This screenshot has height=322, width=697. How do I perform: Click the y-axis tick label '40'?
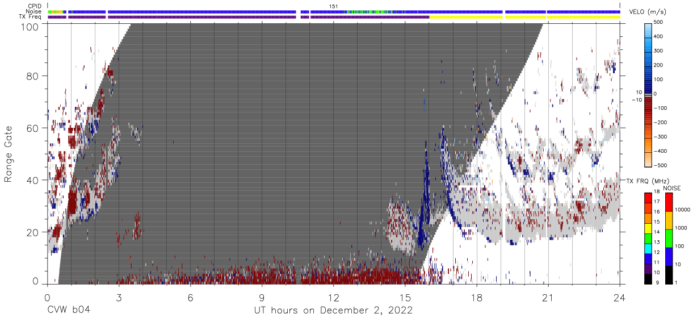[x=33, y=180]
